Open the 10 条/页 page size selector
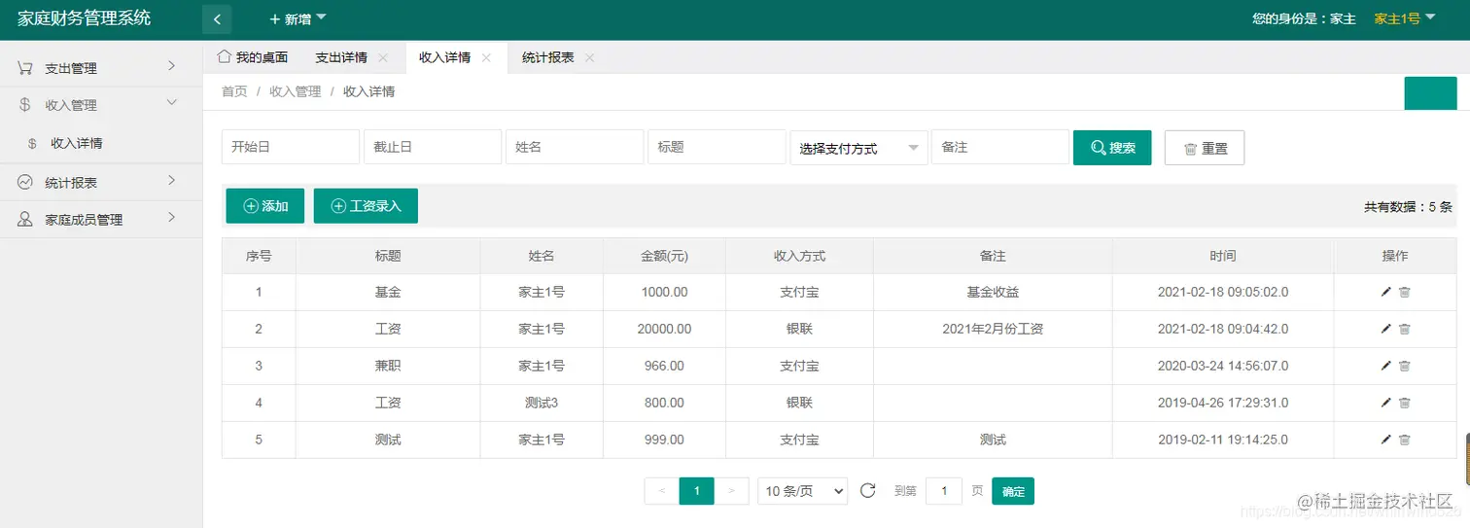Image resolution: width=1470 pixels, height=528 pixels. point(803,491)
